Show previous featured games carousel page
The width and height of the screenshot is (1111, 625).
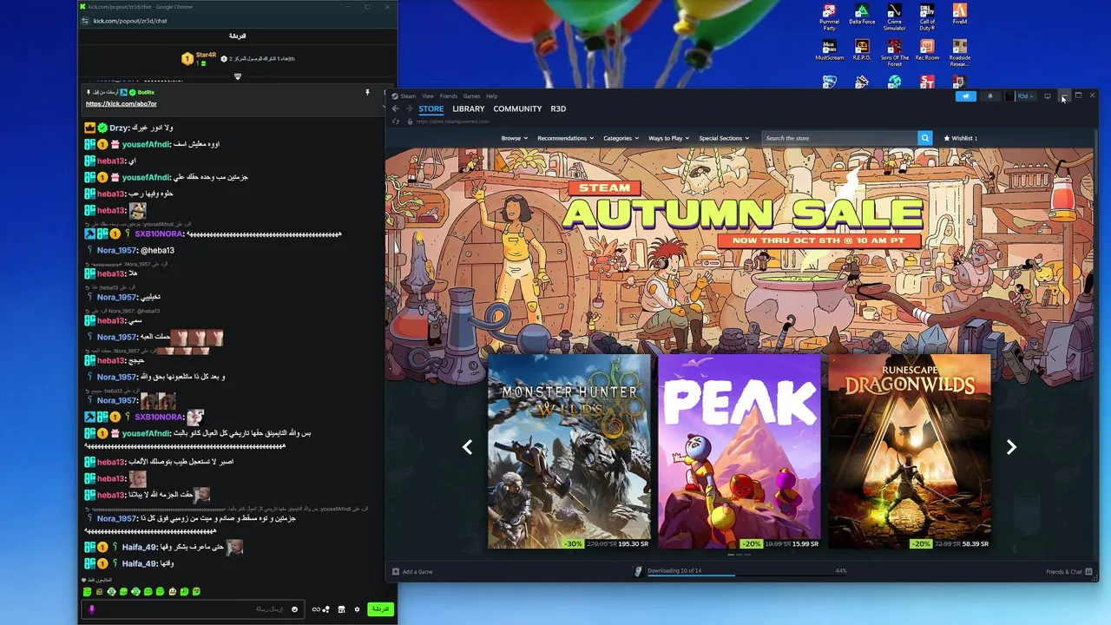pos(467,447)
